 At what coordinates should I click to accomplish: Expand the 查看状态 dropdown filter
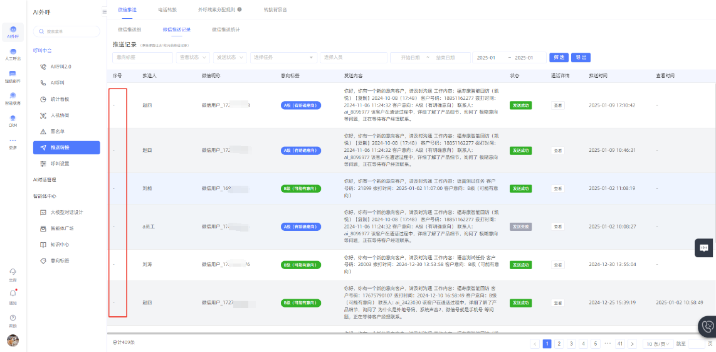click(193, 57)
